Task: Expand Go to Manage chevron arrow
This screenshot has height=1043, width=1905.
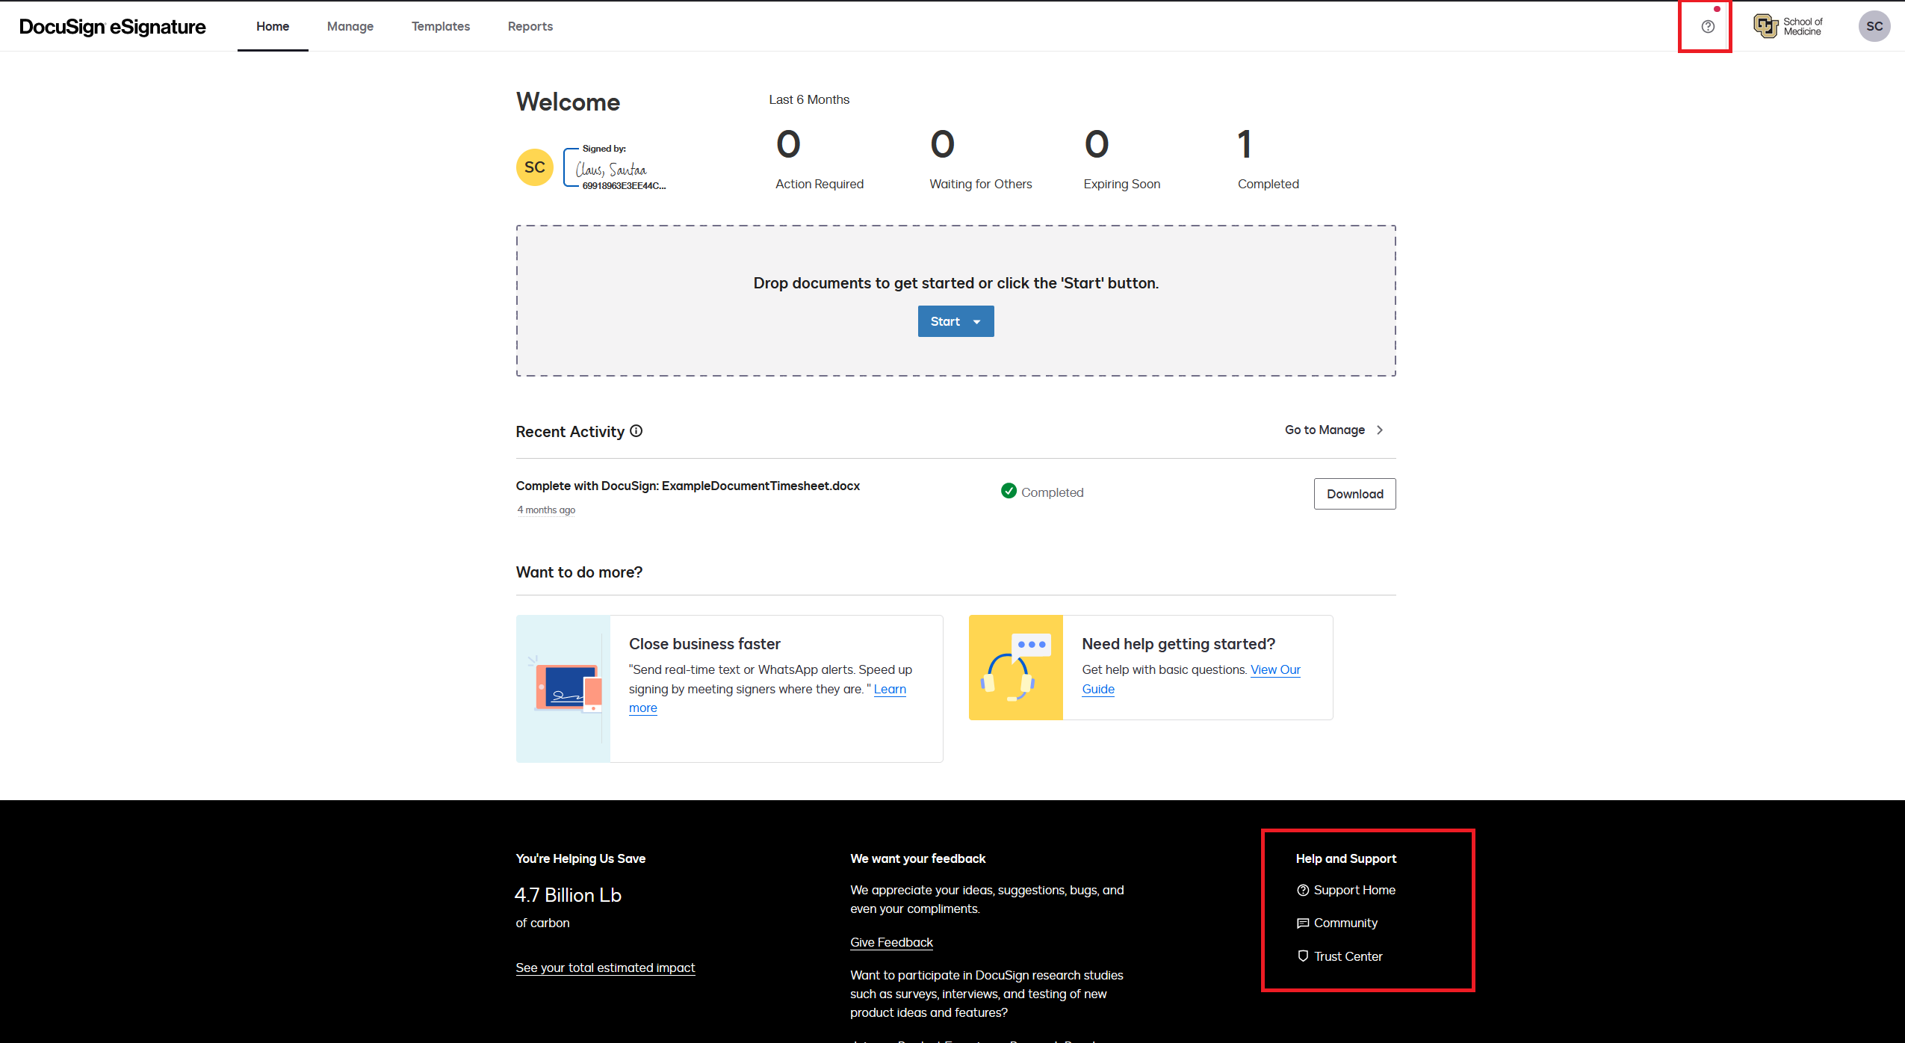Action: pyautogui.click(x=1385, y=430)
